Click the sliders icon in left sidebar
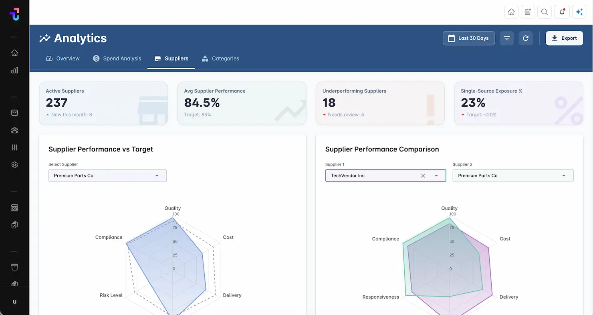The image size is (593, 315). pyautogui.click(x=15, y=147)
